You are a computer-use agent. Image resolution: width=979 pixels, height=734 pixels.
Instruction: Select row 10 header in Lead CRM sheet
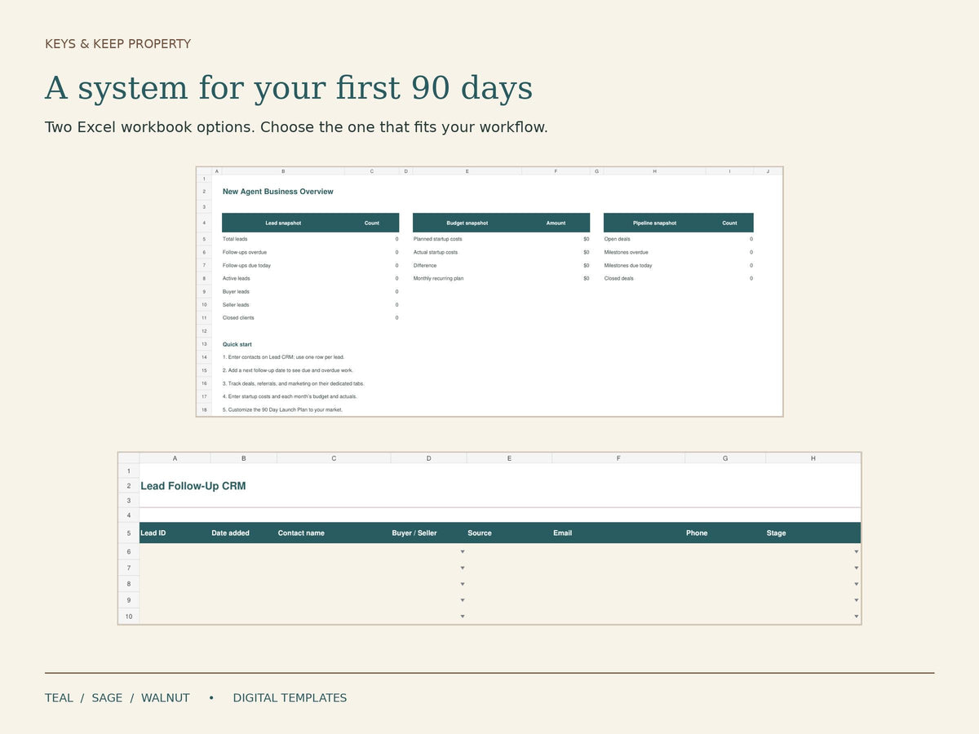[129, 617]
